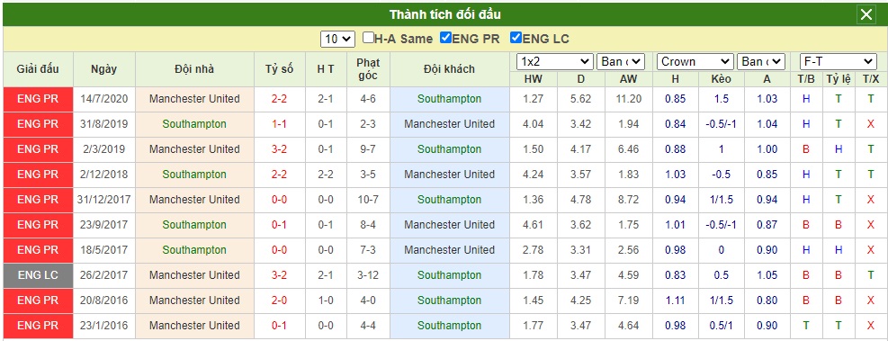The height and width of the screenshot is (341, 888).
Task: Uncheck the ENG LC league filter
Action: 516,38
